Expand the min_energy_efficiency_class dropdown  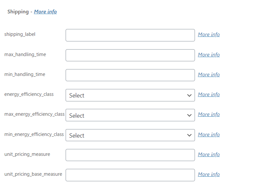130,135
